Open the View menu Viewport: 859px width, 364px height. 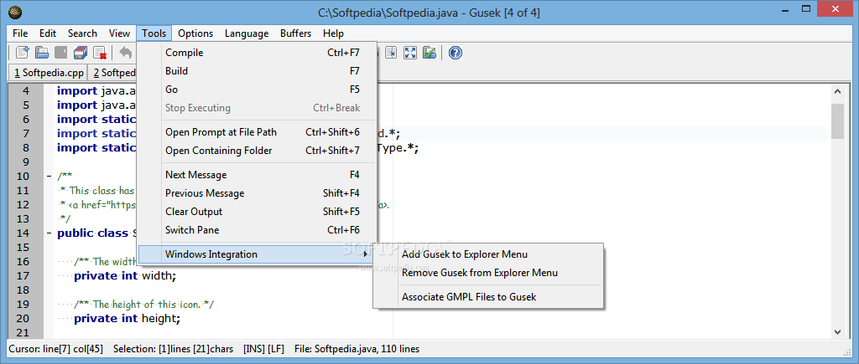click(x=119, y=33)
